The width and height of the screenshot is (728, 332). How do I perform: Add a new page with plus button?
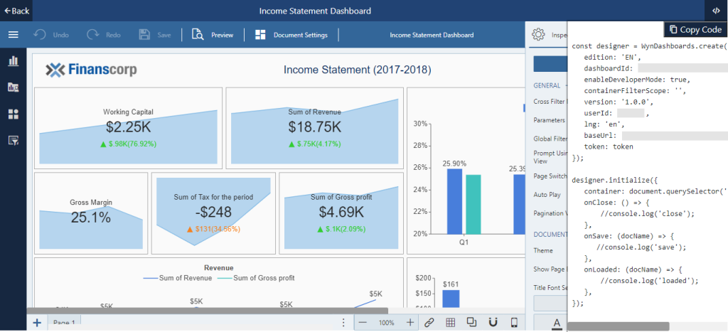click(x=36, y=323)
